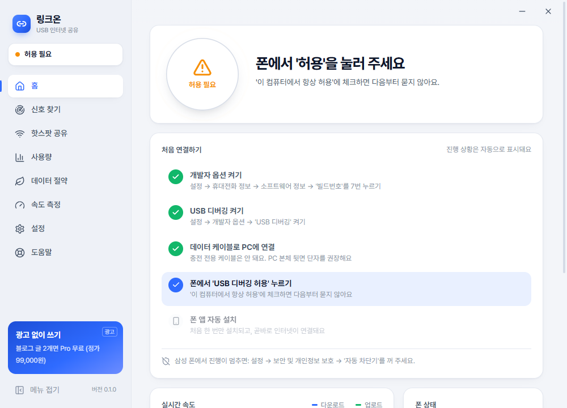Select the 폰 앱 자동 설치 step title
The image size is (567, 408).
click(213, 320)
